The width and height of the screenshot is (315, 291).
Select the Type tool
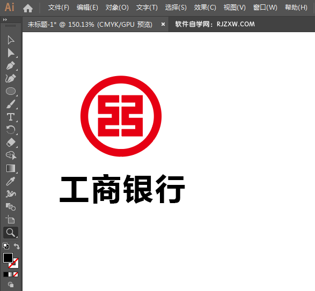coord(11,117)
